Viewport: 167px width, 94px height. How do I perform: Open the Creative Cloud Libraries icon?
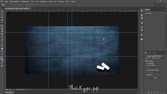pyautogui.click(x=142, y=39)
